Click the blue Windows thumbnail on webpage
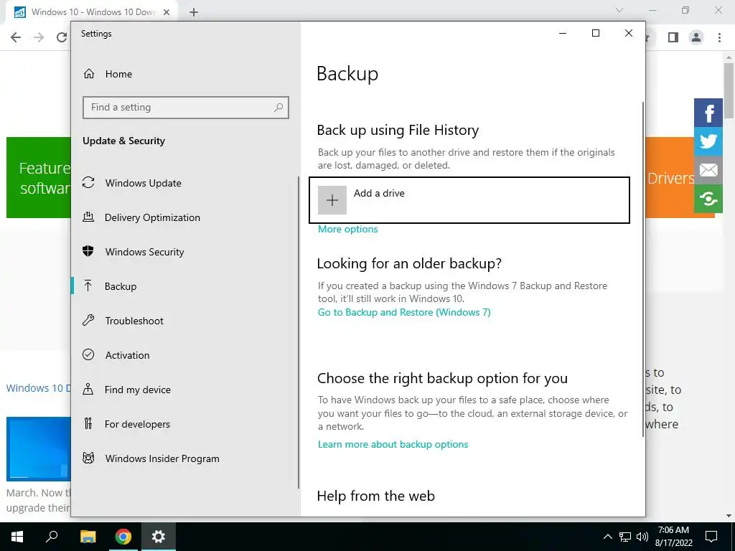Viewport: 735px width, 551px height. coord(39,448)
